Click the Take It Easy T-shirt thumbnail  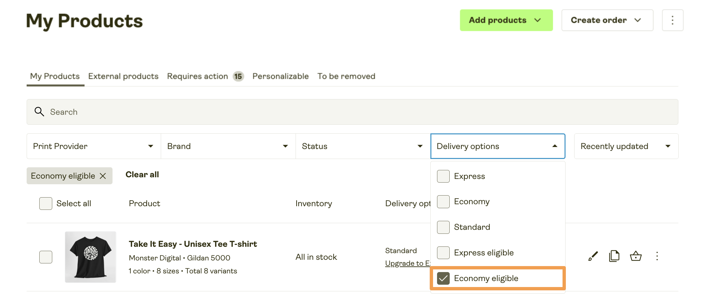tap(91, 257)
